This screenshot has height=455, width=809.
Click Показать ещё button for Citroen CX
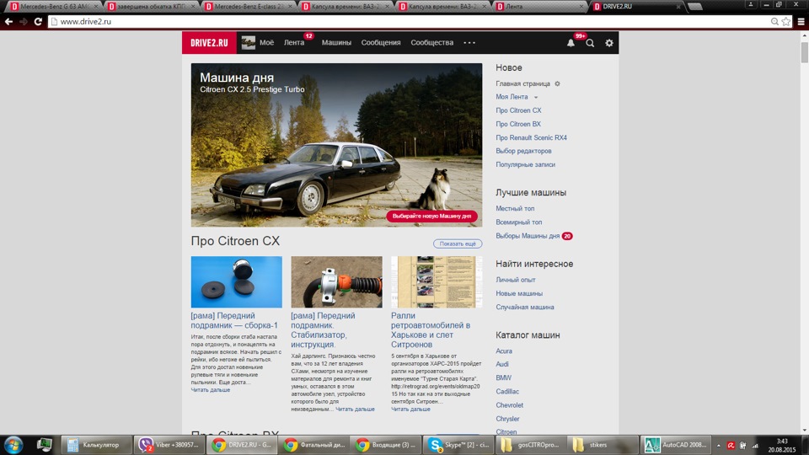click(458, 244)
